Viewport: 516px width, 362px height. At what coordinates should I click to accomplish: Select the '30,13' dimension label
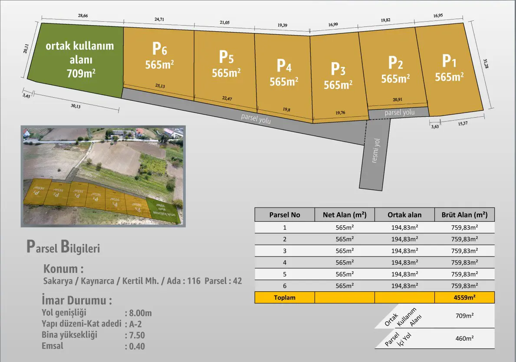[76, 106]
